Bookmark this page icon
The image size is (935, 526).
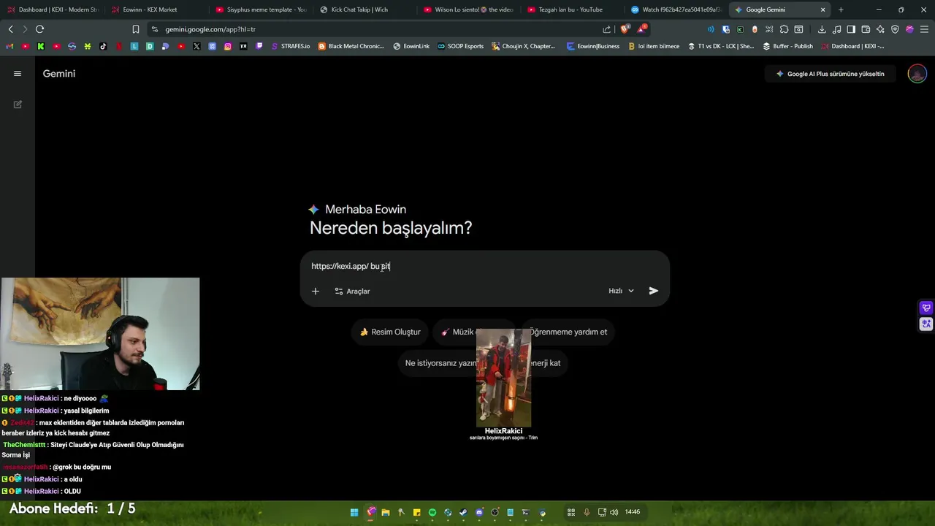pyautogui.click(x=136, y=29)
